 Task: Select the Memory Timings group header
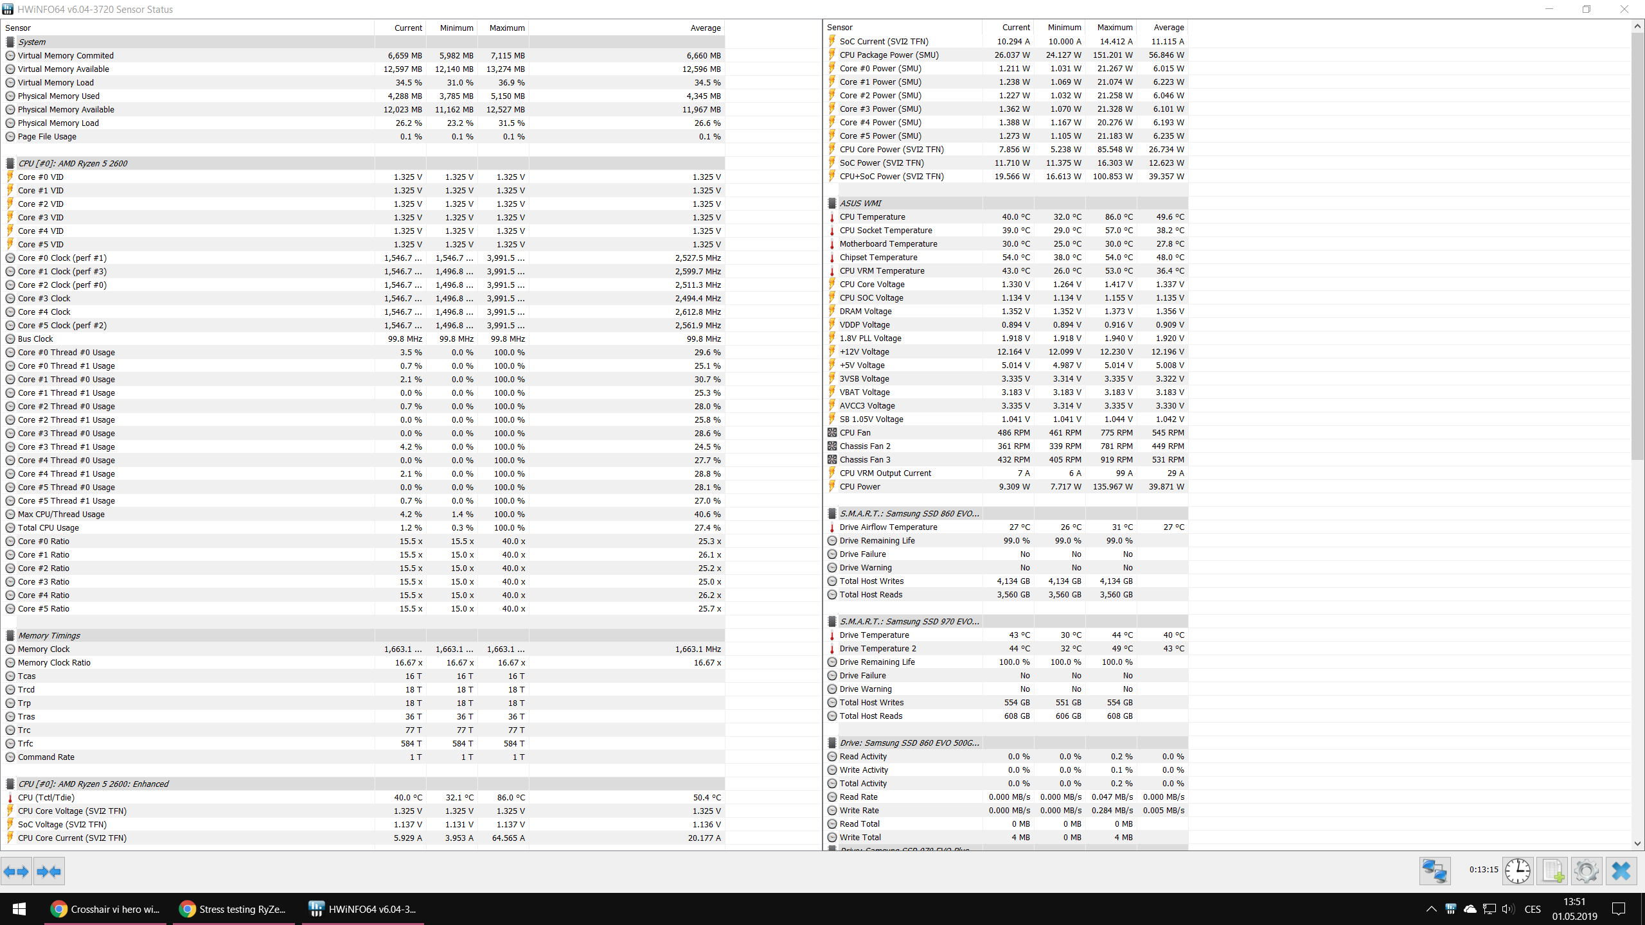click(x=49, y=635)
